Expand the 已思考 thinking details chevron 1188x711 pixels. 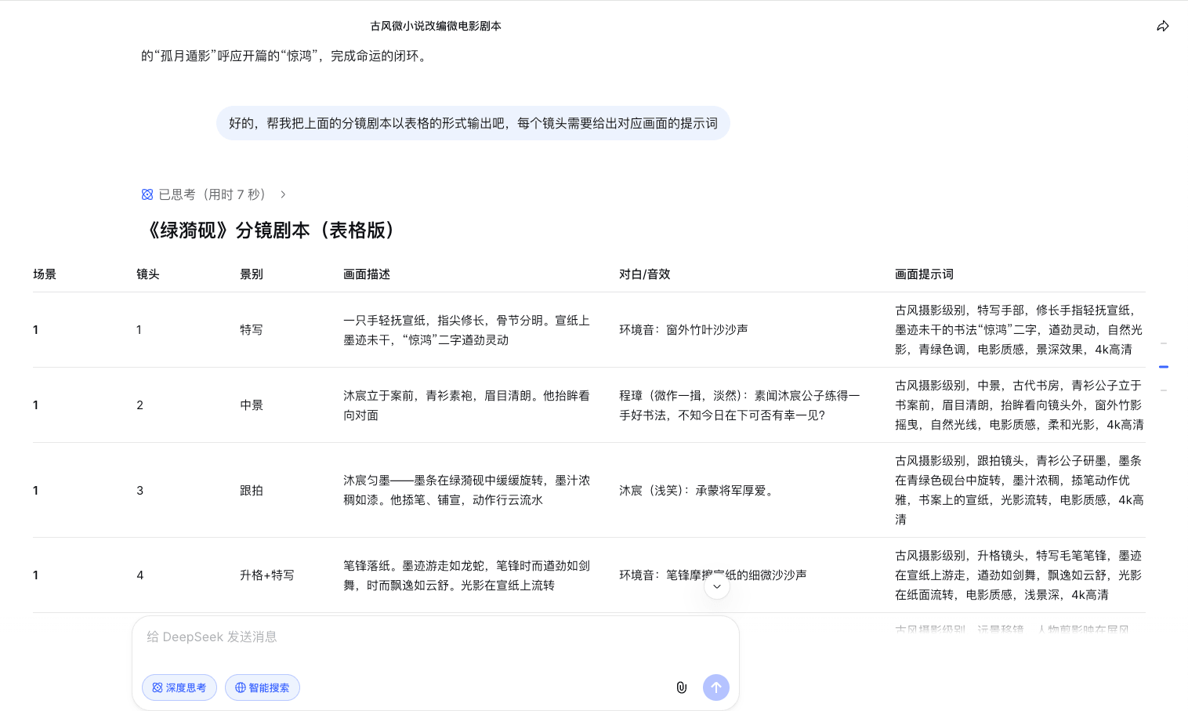[x=283, y=194]
